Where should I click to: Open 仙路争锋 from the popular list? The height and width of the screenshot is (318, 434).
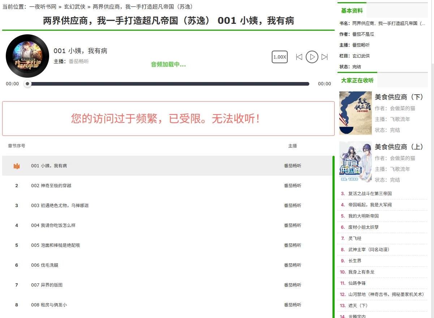click(x=357, y=283)
